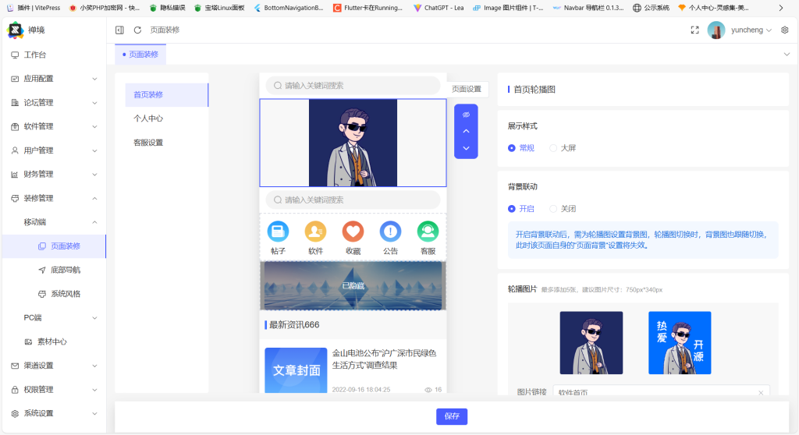This screenshot has height=435, width=799.
Task: Click the 客服 customer service icon
Action: [x=428, y=232]
